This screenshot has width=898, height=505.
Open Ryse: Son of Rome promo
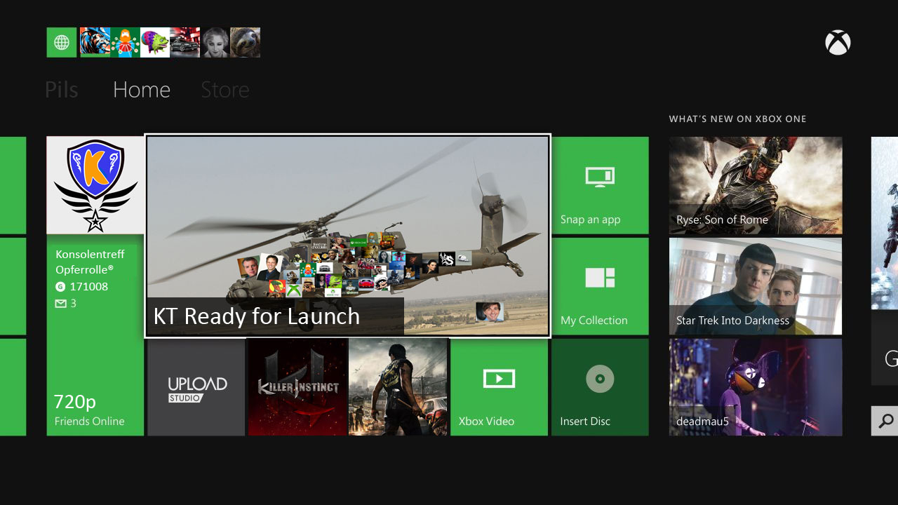tap(756, 185)
